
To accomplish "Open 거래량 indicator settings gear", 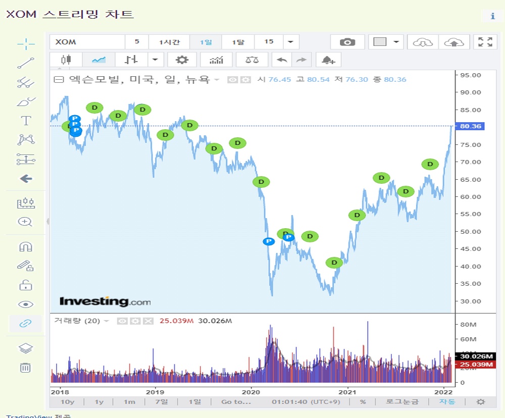I will 135,321.
